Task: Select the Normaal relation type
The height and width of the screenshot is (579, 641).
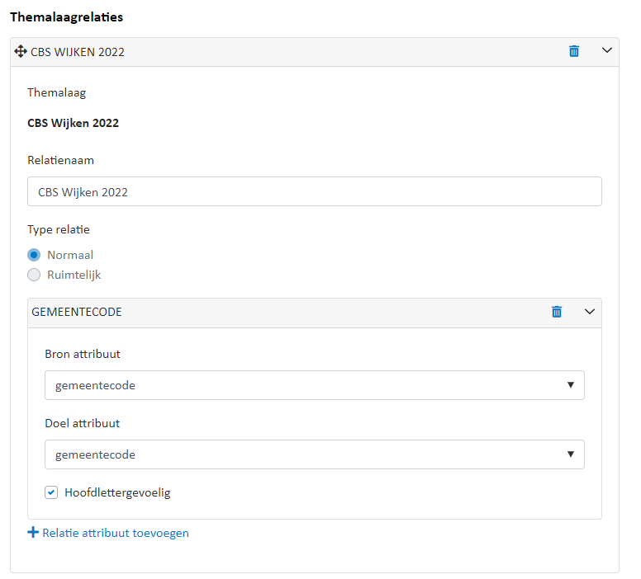Action: coord(34,255)
